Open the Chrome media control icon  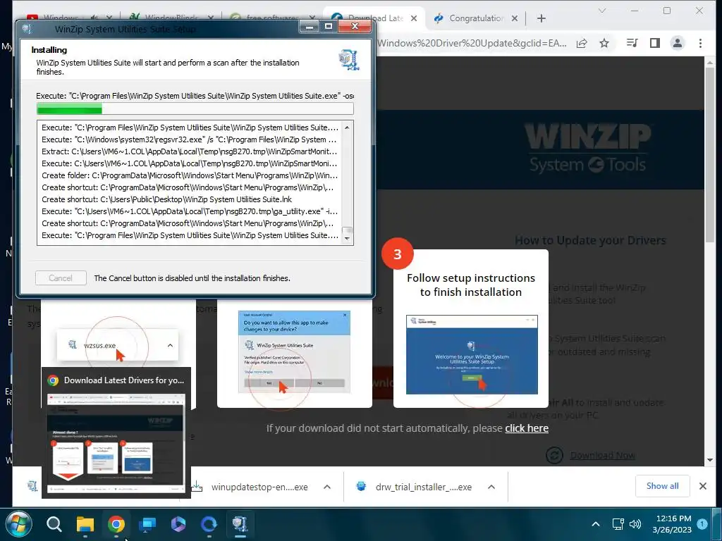point(632,43)
